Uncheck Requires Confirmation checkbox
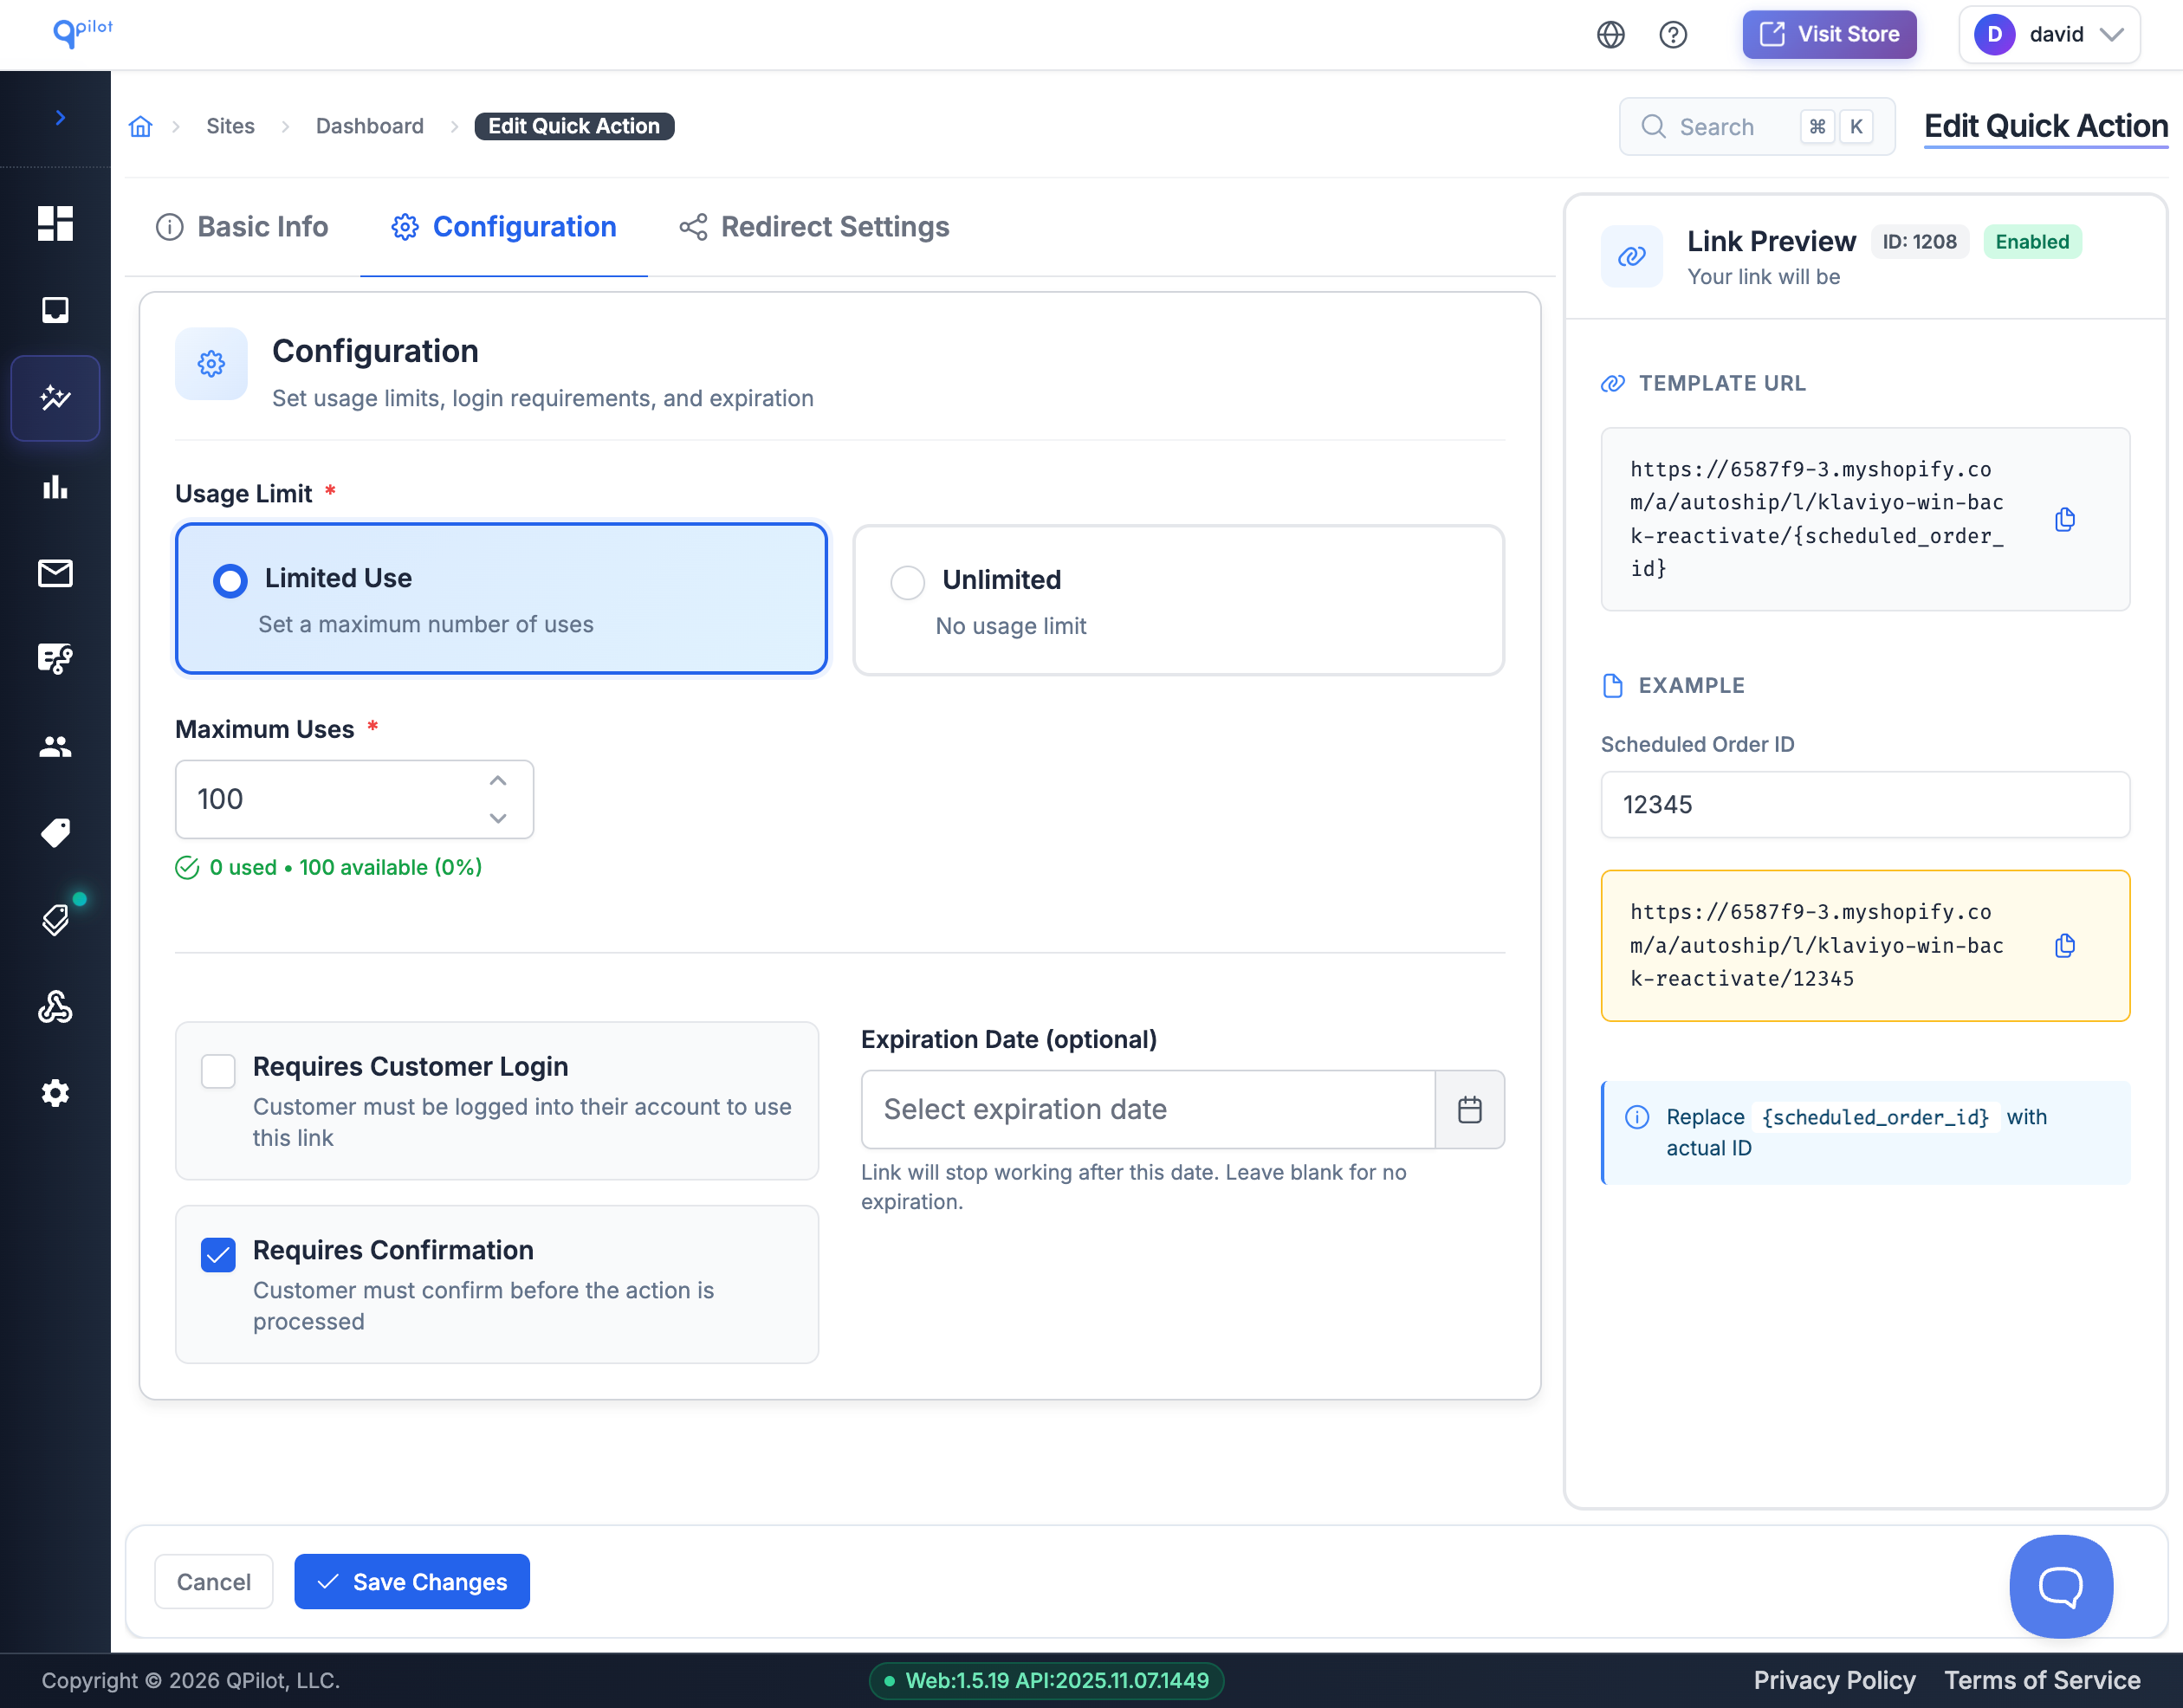 (218, 1254)
